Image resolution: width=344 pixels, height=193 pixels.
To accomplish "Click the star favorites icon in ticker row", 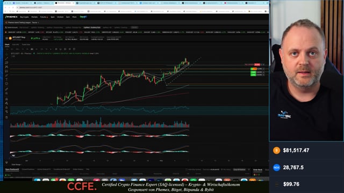I will tap(6, 32).
